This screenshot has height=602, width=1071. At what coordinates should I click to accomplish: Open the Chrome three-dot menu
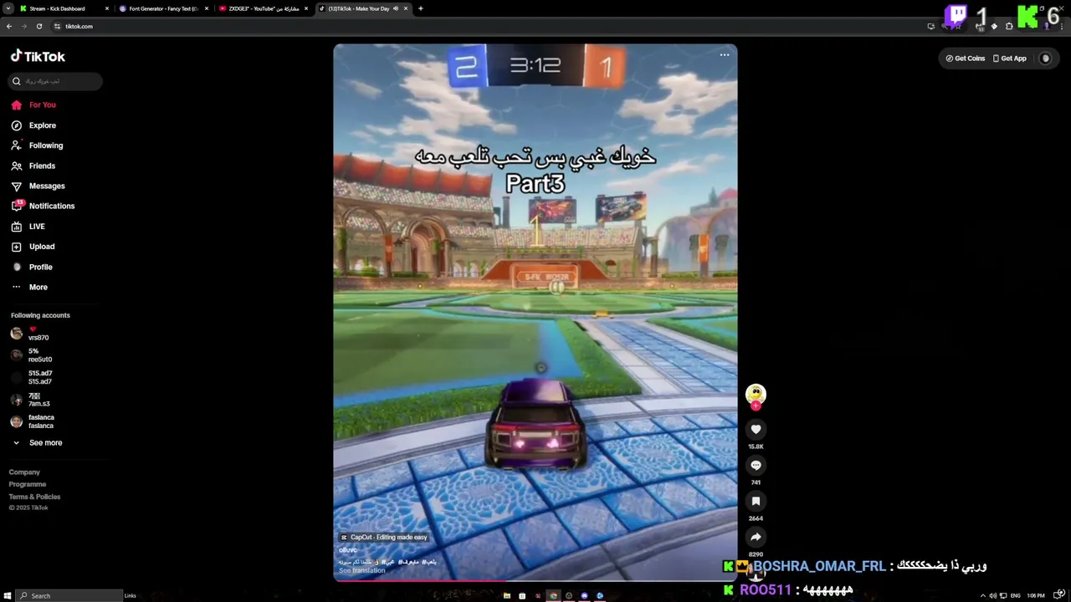1061,26
